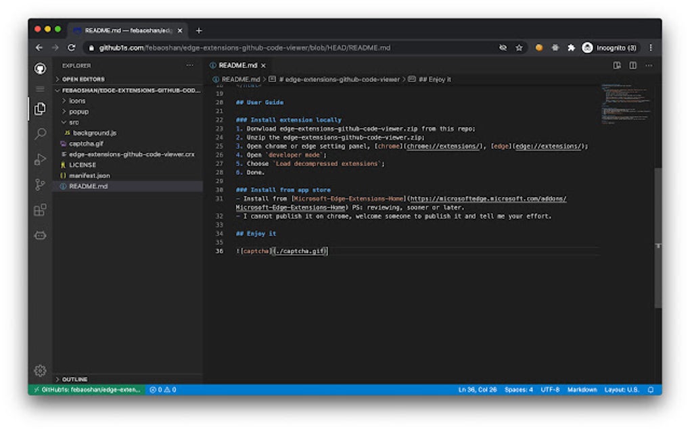Select the README.md editor tab
The image size is (690, 431).
click(237, 66)
